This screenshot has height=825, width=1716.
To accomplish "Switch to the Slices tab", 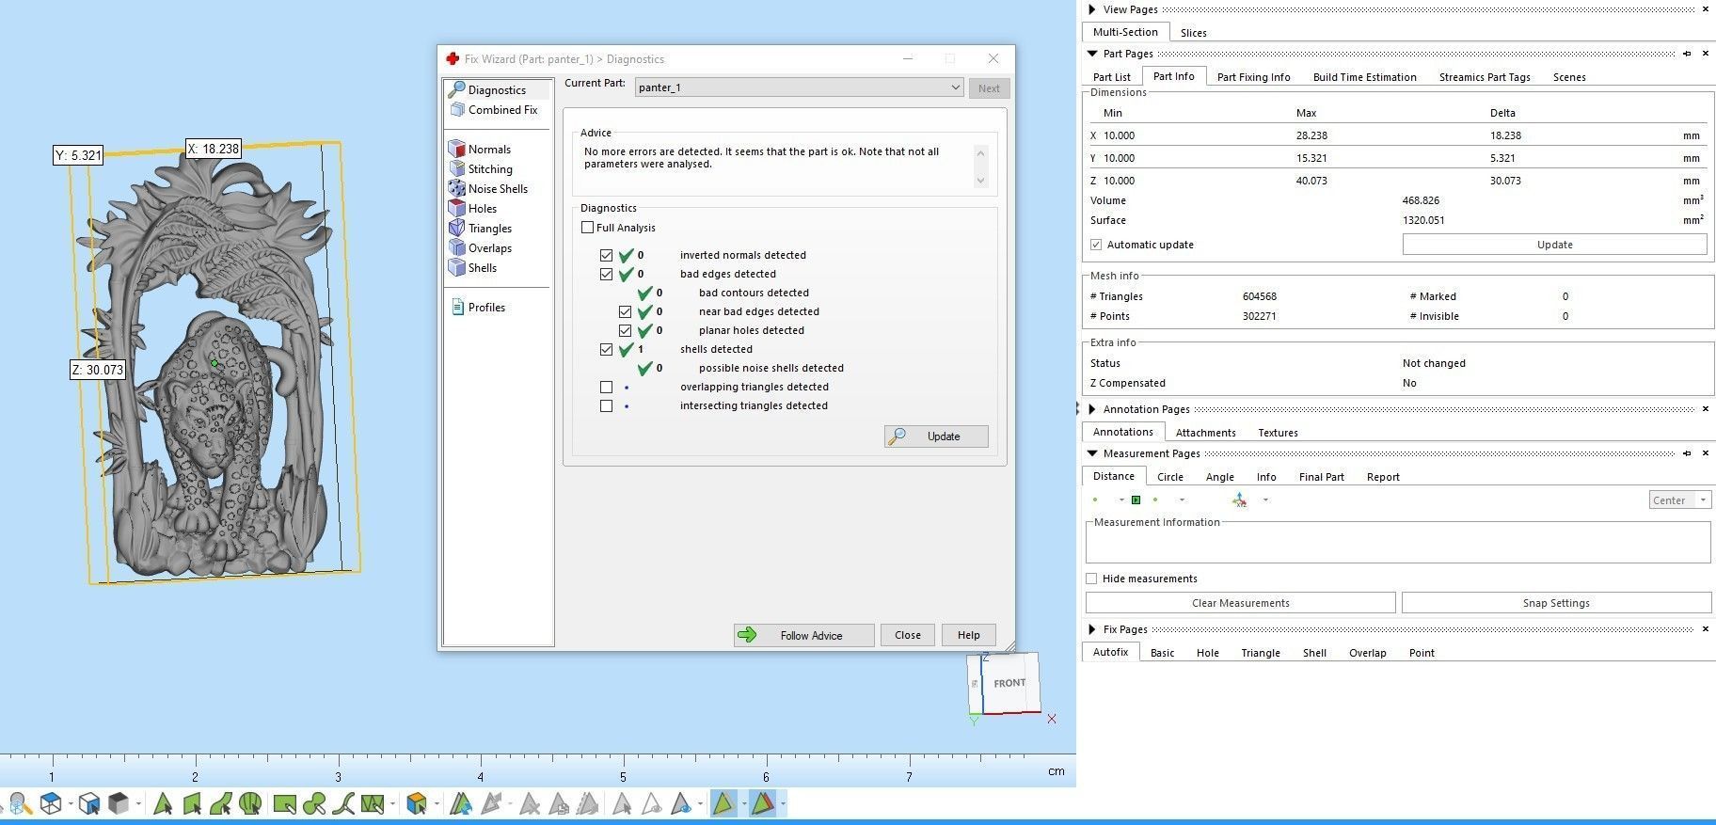I will (1193, 33).
